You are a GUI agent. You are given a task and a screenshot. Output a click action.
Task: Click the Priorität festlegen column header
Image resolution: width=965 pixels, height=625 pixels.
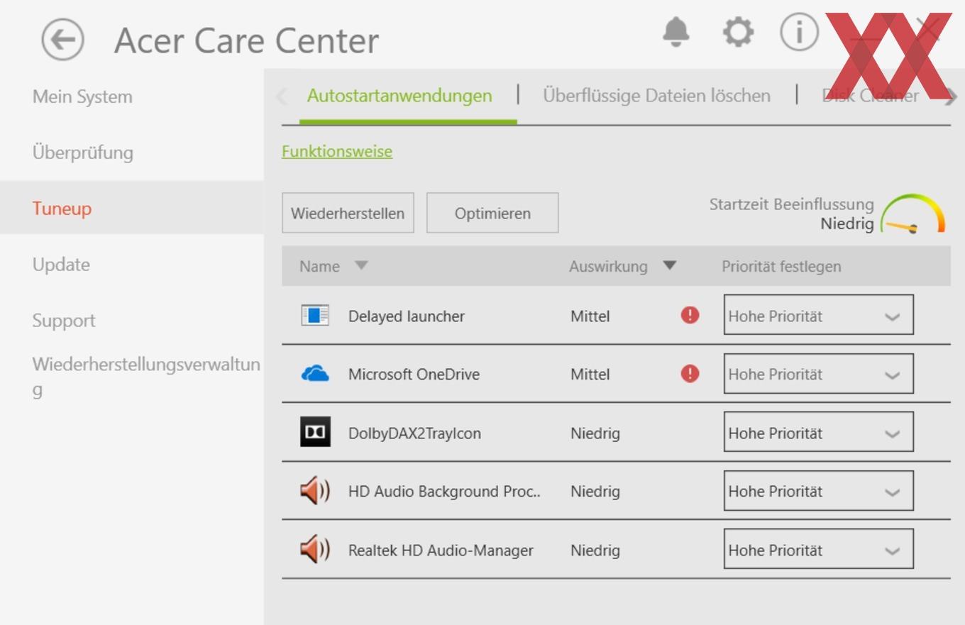781,266
